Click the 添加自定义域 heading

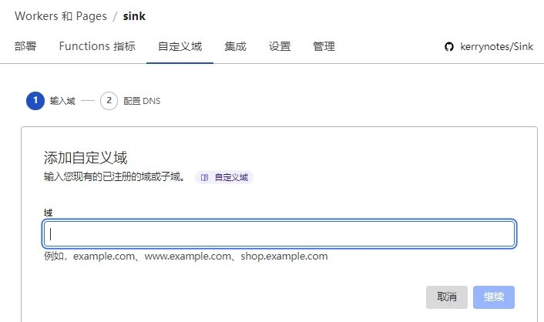pyautogui.click(x=86, y=157)
